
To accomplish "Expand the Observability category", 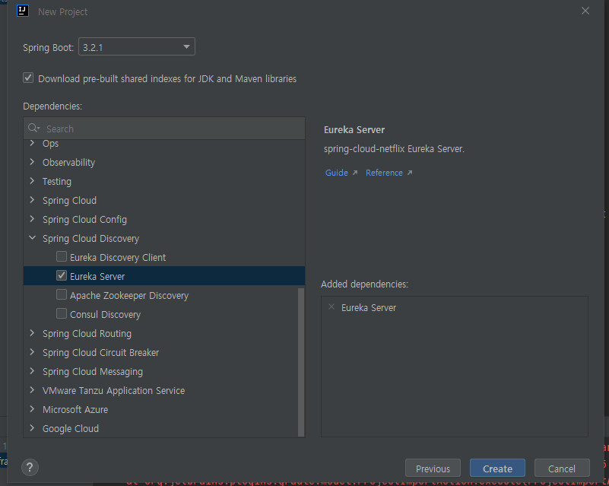I will [32, 161].
